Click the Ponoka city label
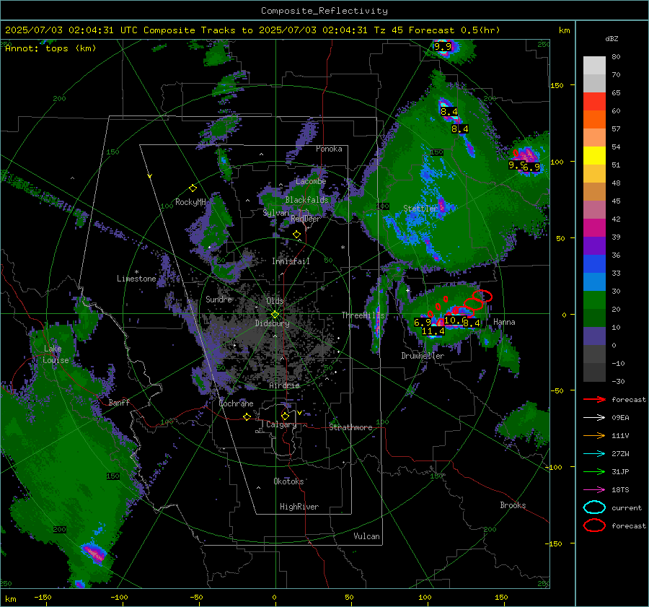This screenshot has height=607, width=649. pyautogui.click(x=329, y=149)
